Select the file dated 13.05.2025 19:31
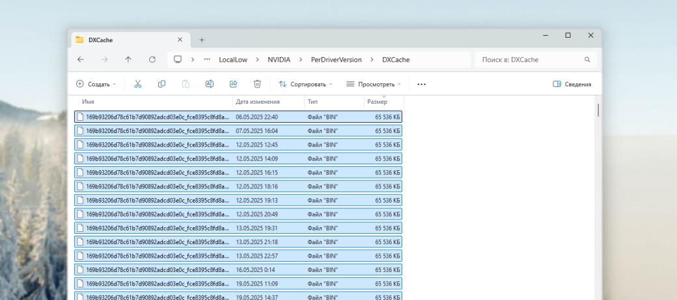The width and height of the screenshot is (677, 300). [x=238, y=228]
